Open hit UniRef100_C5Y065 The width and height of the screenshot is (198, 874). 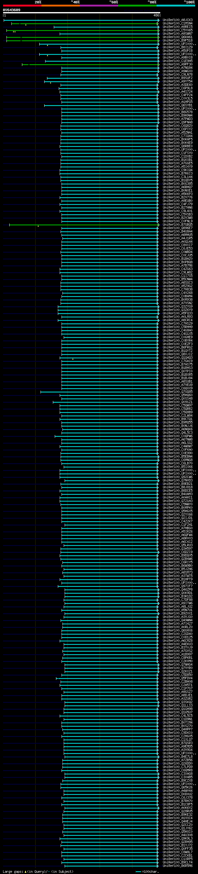point(178,30)
